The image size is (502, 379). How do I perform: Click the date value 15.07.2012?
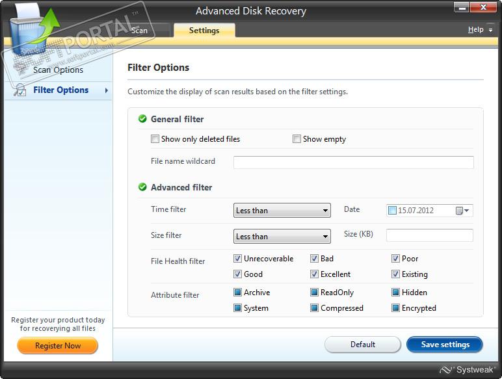click(x=416, y=211)
